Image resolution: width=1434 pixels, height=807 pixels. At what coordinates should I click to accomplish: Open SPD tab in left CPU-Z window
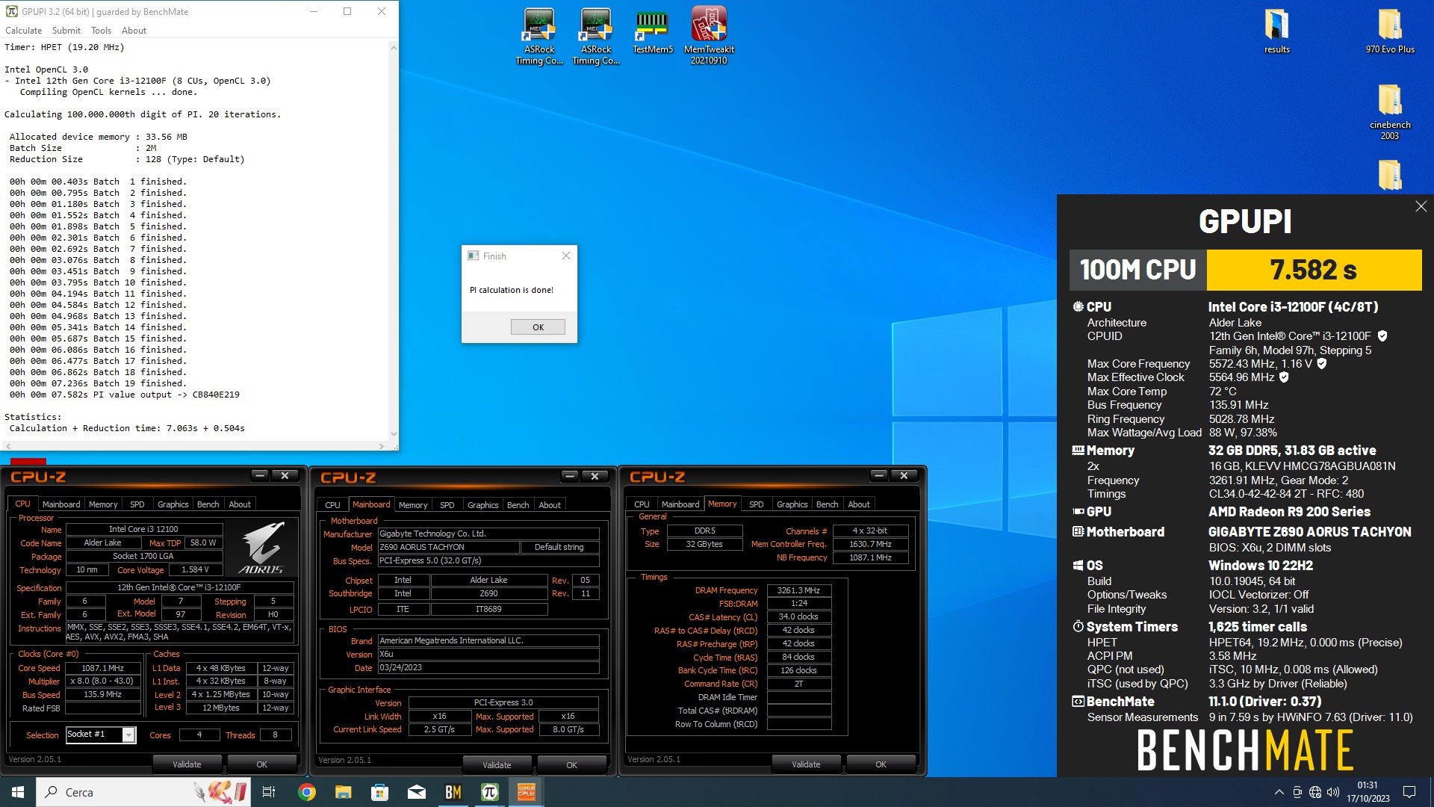pyautogui.click(x=137, y=504)
